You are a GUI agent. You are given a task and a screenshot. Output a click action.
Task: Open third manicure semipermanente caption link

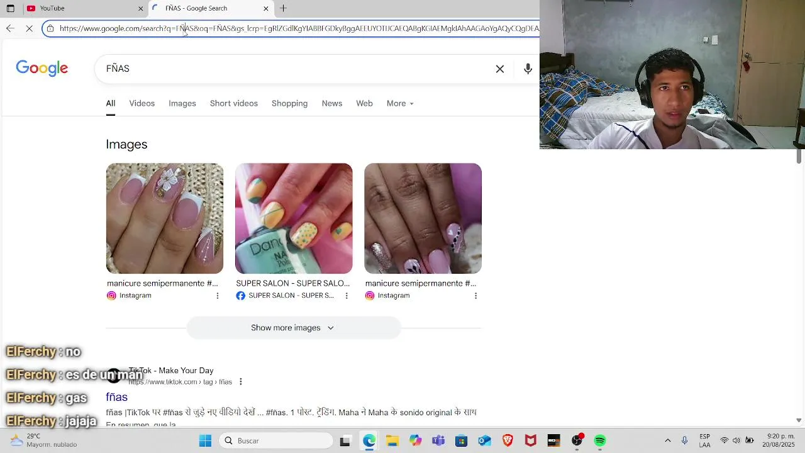[x=421, y=283]
